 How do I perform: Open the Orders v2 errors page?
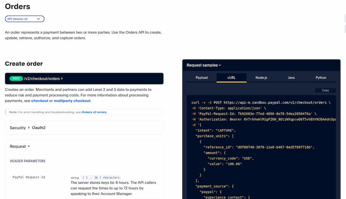(94, 112)
